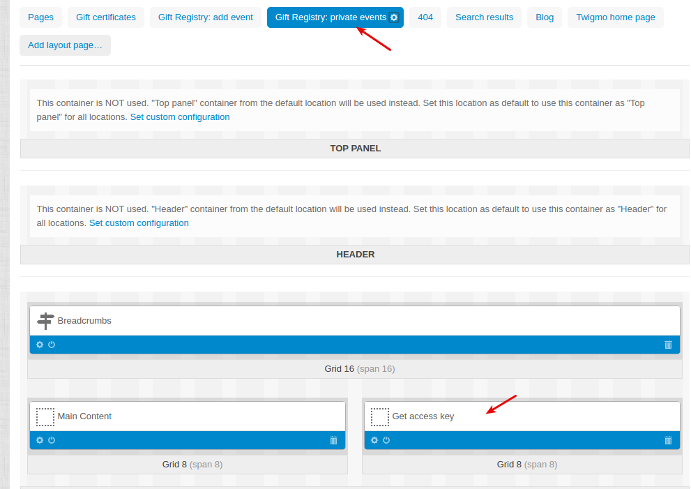Set custom configuration for Top panel
Image resolution: width=691 pixels, height=489 pixels.
180,117
